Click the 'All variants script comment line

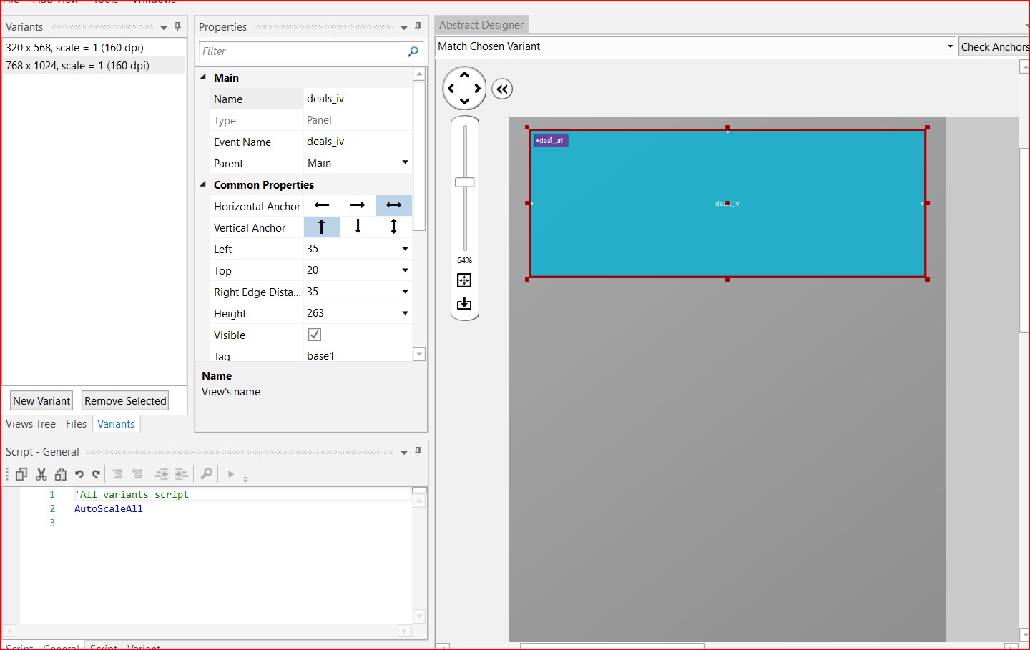coord(132,494)
